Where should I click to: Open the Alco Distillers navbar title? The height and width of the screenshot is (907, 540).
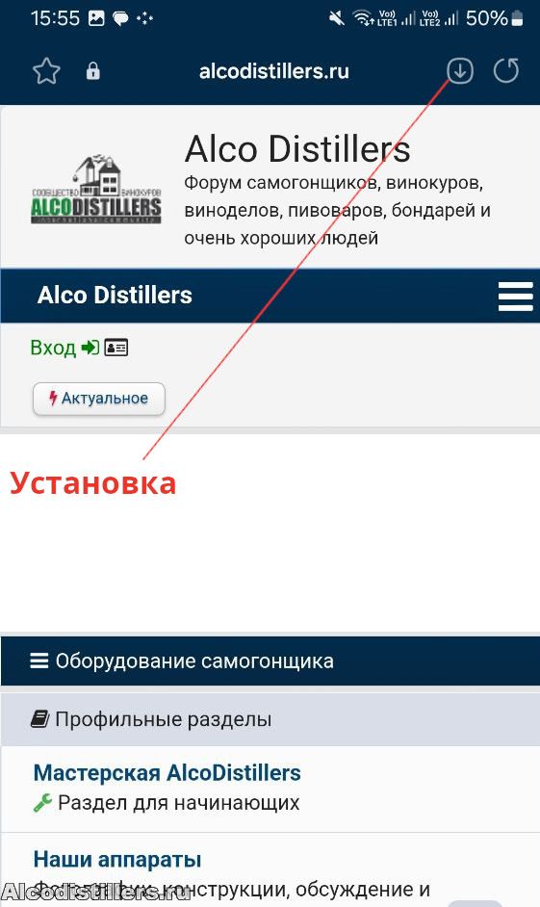(x=115, y=295)
